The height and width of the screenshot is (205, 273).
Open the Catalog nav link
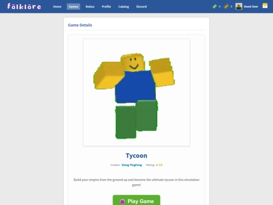coord(123,7)
